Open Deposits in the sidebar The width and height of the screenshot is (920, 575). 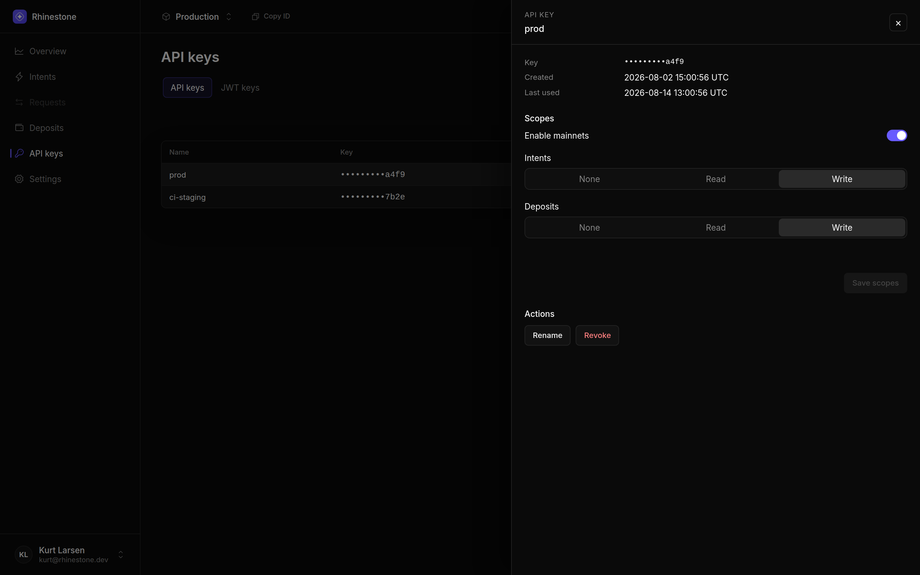(70, 128)
